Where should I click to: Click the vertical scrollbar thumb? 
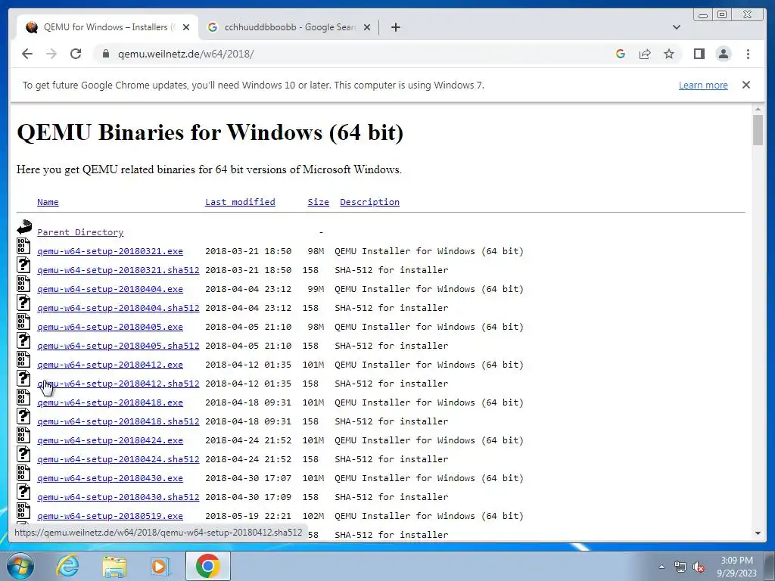(758, 130)
